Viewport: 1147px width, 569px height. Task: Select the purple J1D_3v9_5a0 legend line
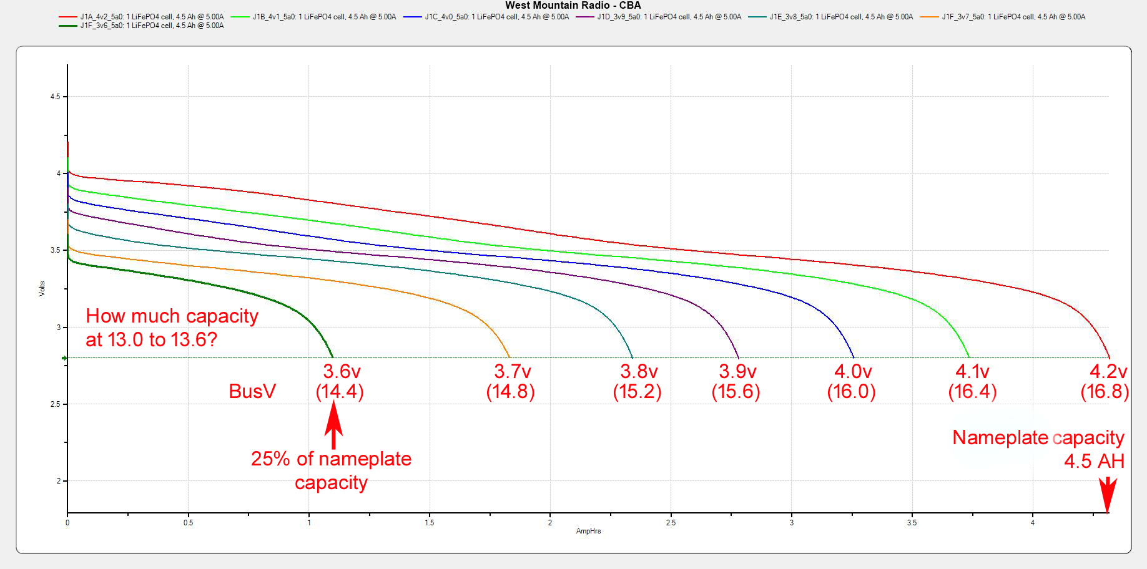[x=585, y=17]
